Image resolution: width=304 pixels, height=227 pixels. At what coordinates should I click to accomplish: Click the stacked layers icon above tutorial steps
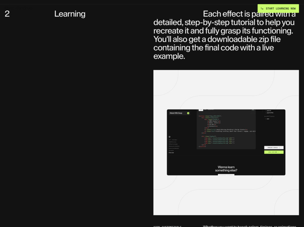170,137
